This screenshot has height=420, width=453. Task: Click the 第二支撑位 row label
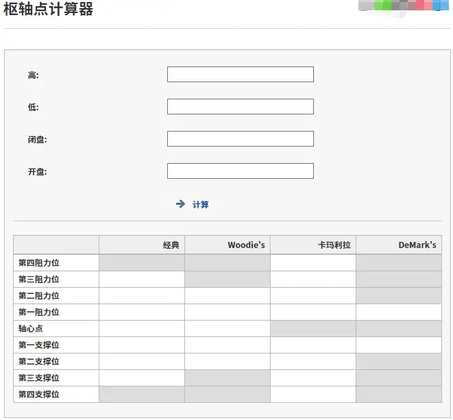[x=38, y=362]
